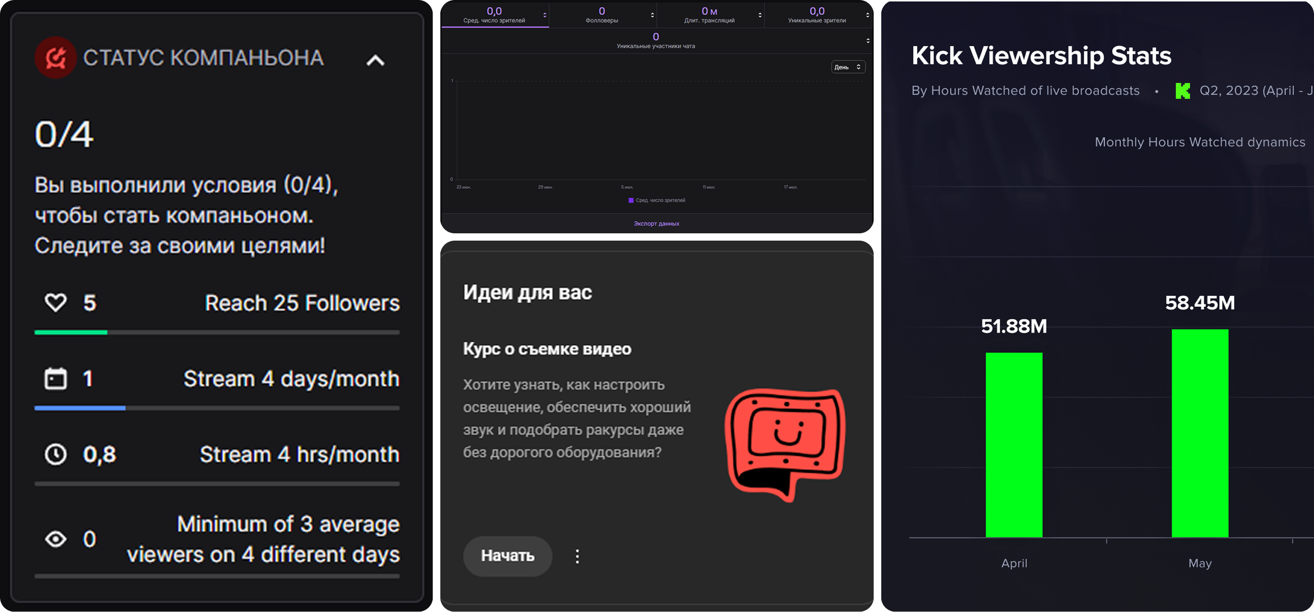Click Уникальные участники чата row arrows
Screen dimensions: 1314x612
pos(868,41)
